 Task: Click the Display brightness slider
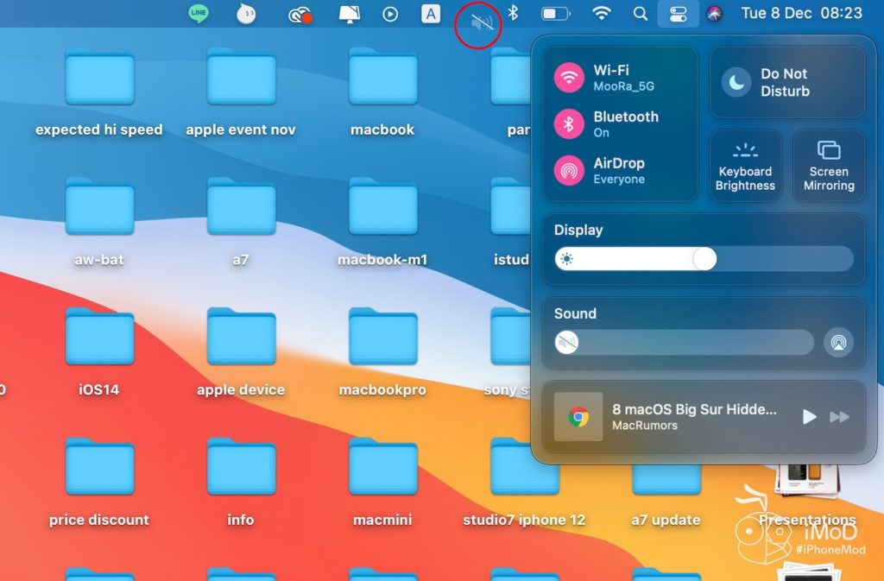(x=704, y=259)
